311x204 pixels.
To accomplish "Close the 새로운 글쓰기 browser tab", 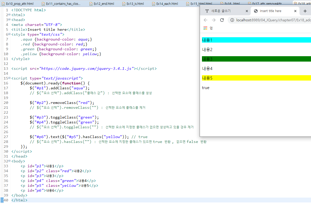I will 247,11.
